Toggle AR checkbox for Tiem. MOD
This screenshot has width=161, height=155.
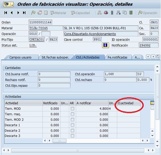[x=72, y=109]
